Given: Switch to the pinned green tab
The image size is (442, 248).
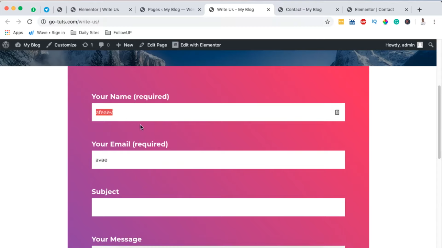Looking at the screenshot, I should pos(33,10).
